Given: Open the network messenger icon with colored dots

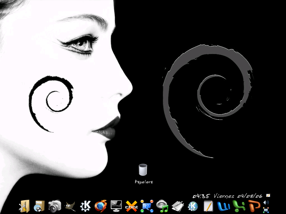Looking at the screenshot, I should pos(147,206).
